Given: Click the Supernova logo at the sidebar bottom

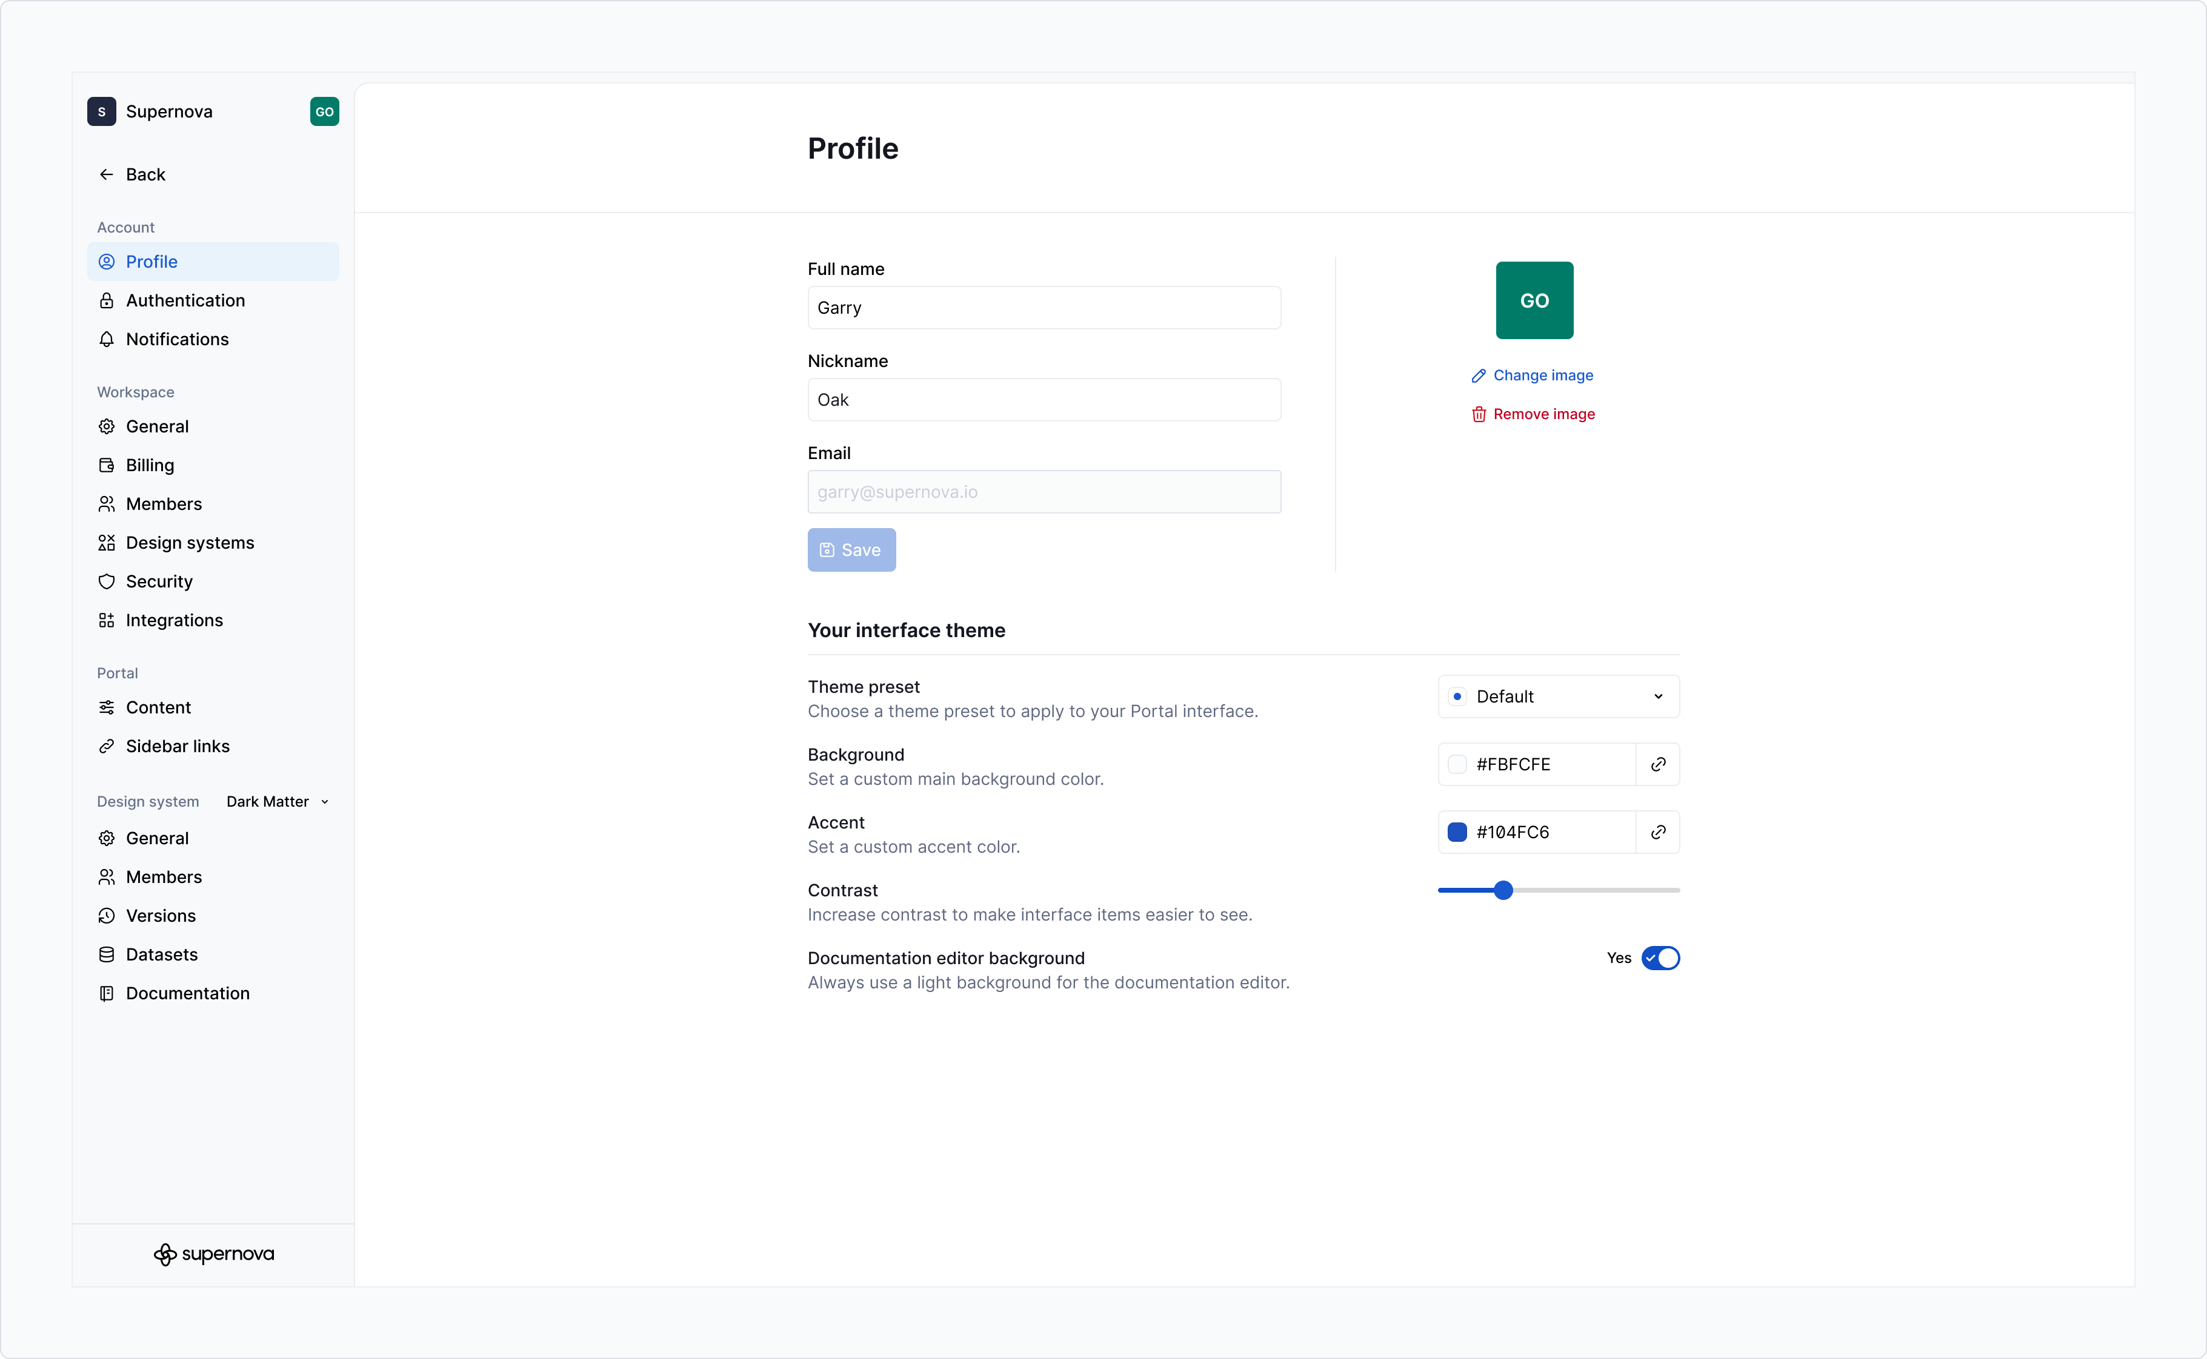Looking at the screenshot, I should click(x=213, y=1254).
